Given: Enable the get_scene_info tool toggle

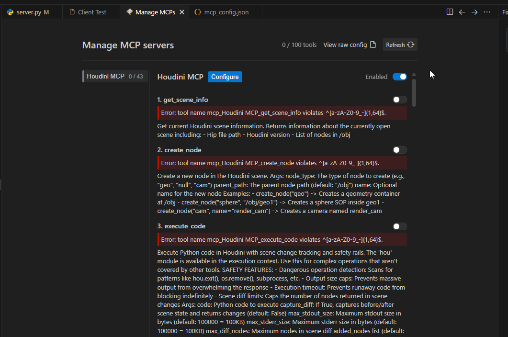Looking at the screenshot, I should (399, 100).
